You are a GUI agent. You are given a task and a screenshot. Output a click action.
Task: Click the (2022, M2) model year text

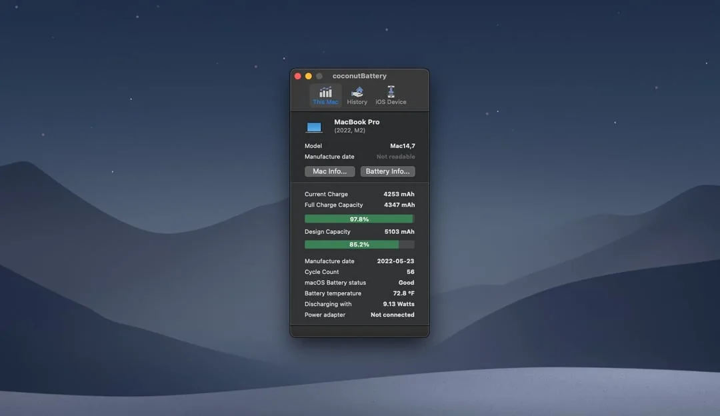[x=350, y=131]
